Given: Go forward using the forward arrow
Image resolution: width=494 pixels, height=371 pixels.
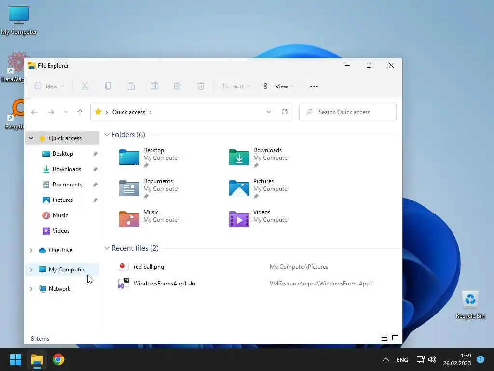Looking at the screenshot, I should pos(51,112).
